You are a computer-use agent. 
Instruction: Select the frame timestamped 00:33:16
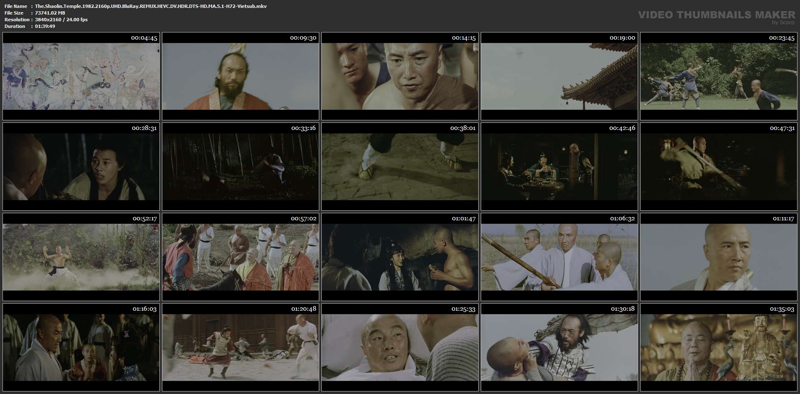coord(240,167)
